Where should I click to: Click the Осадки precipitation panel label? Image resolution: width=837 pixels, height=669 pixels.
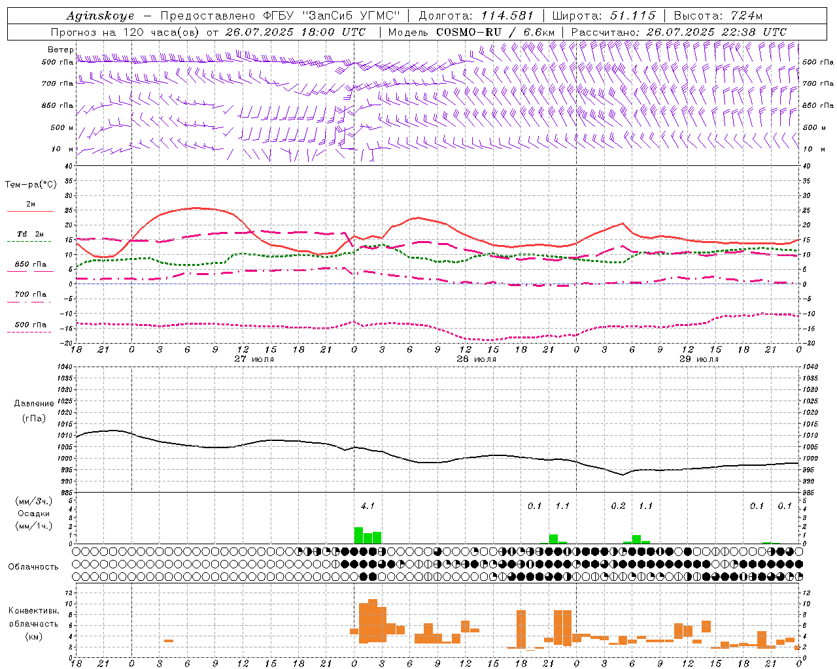33,514
